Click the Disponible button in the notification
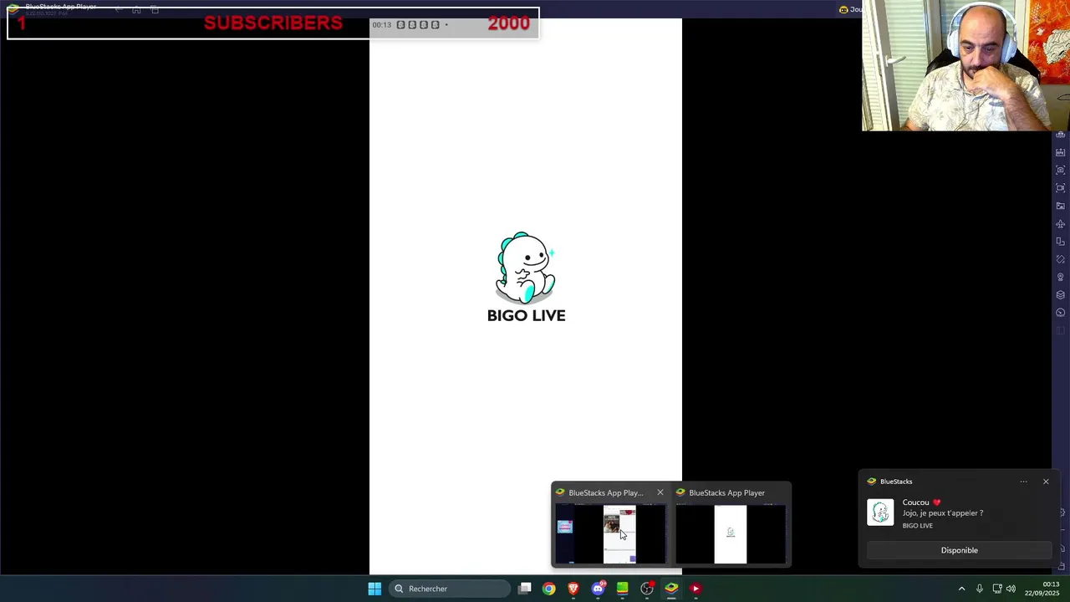The image size is (1070, 602). coord(959,550)
